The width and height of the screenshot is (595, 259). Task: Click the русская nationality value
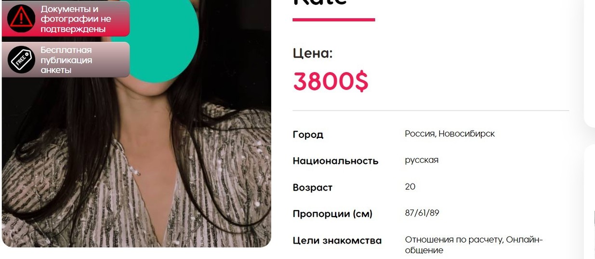(422, 160)
